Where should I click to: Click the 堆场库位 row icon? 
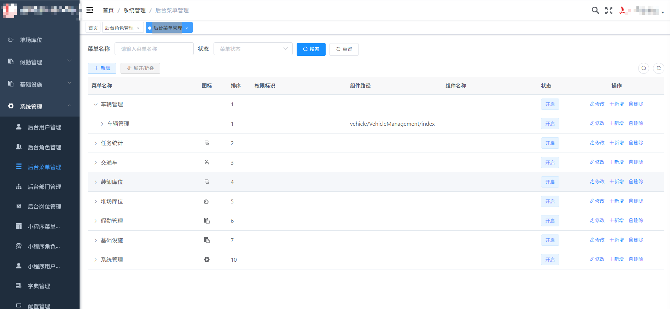(x=207, y=201)
